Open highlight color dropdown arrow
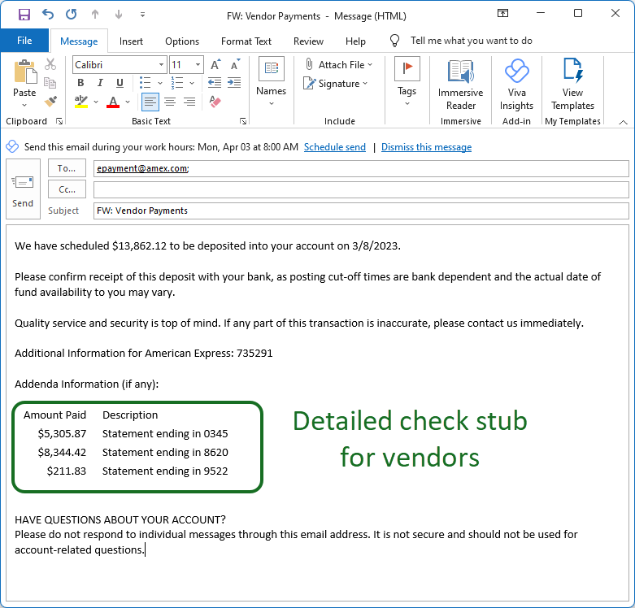Screen dimensions: 635x608 click(x=96, y=102)
